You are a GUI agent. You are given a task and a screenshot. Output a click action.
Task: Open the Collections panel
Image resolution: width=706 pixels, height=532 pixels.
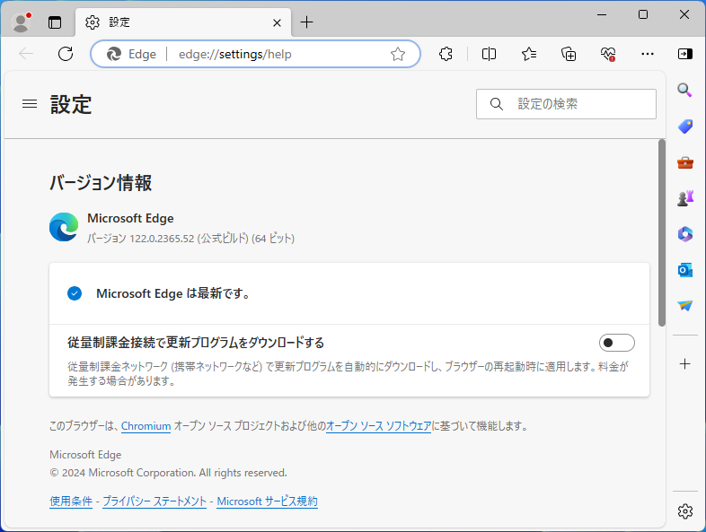coord(569,54)
